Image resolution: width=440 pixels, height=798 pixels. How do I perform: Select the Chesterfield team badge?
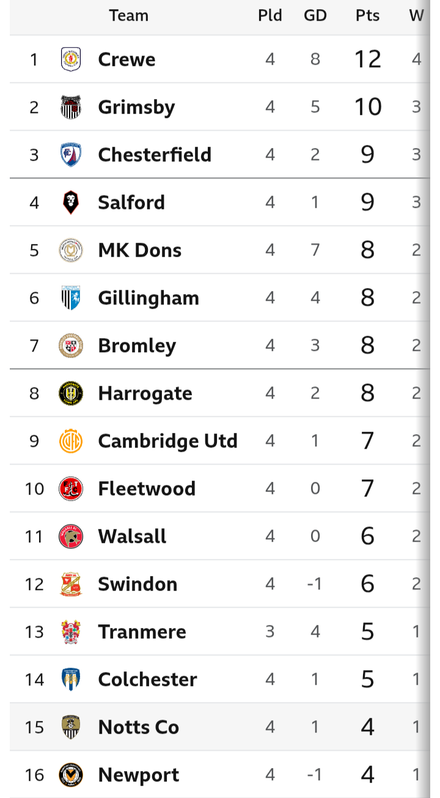tap(71, 155)
